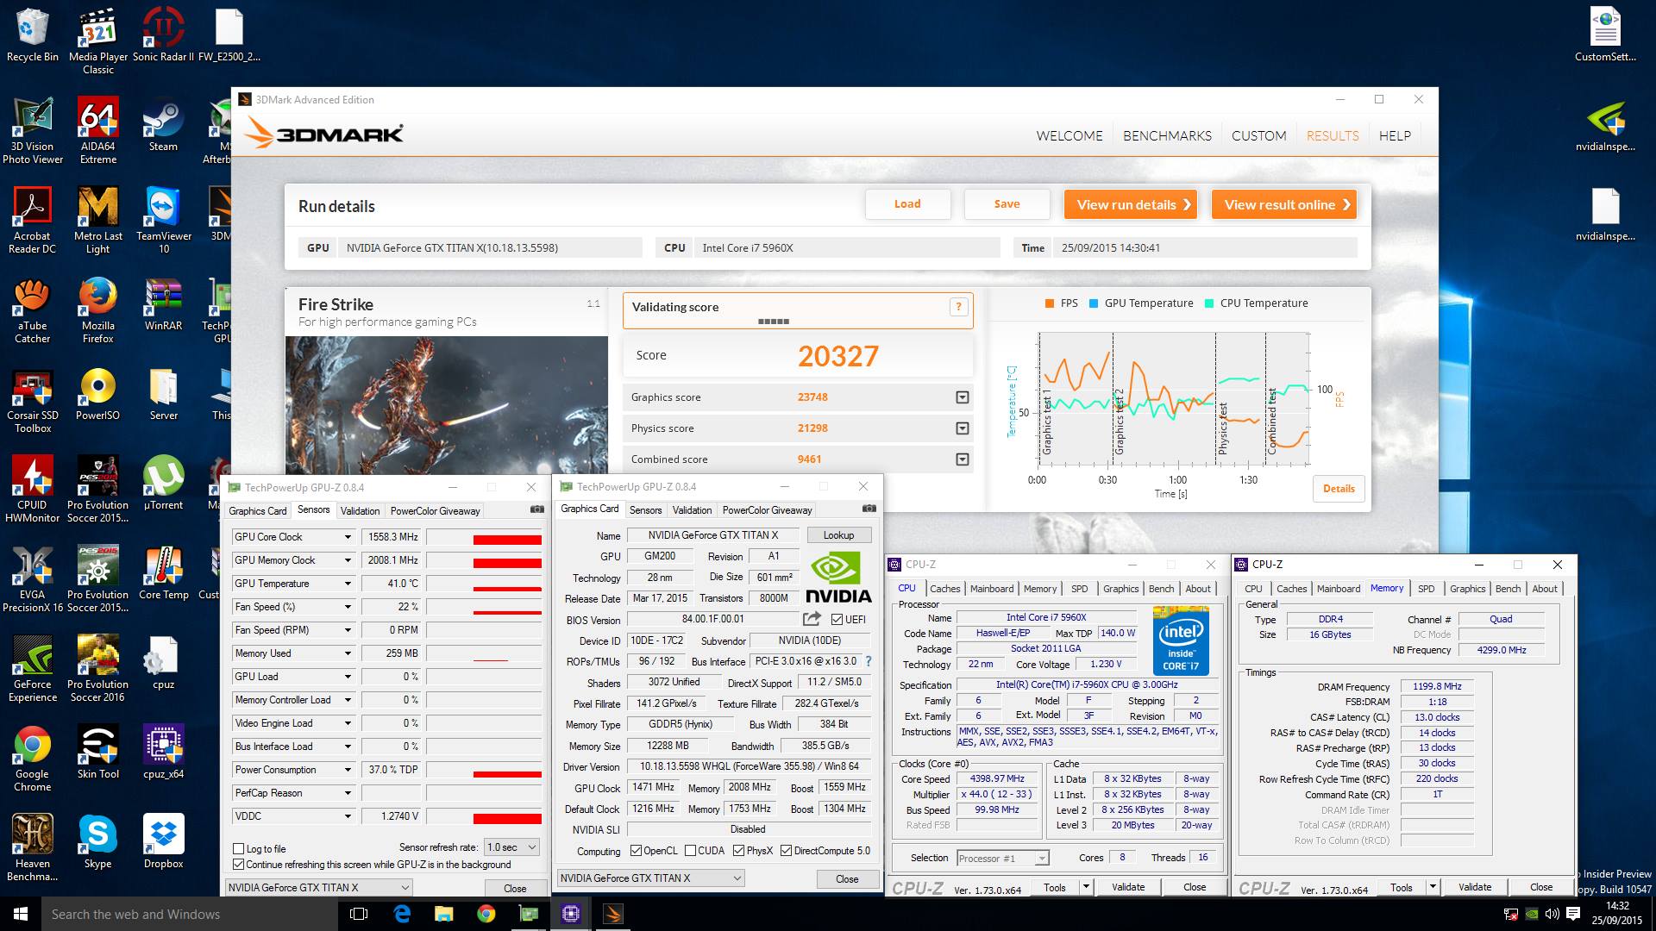This screenshot has height=931, width=1656.
Task: Click Windows Start button
Action: point(21,914)
